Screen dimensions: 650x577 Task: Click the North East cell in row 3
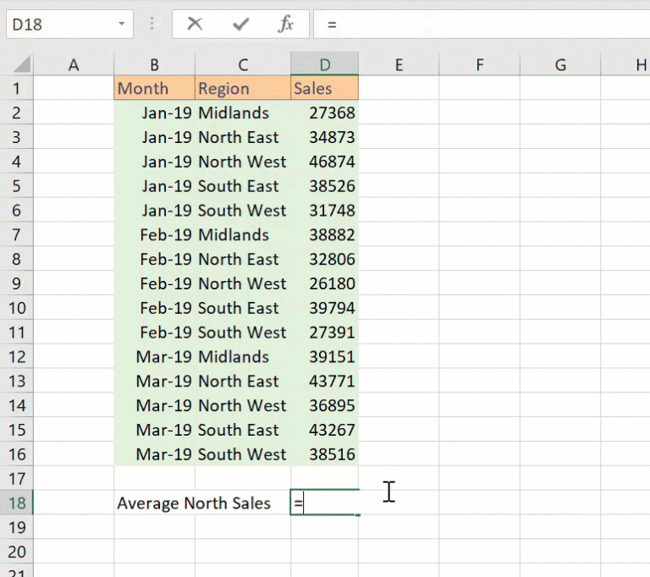243,137
